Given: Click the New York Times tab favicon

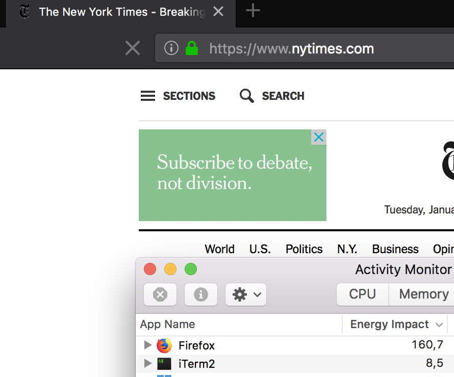Looking at the screenshot, I should click(24, 12).
